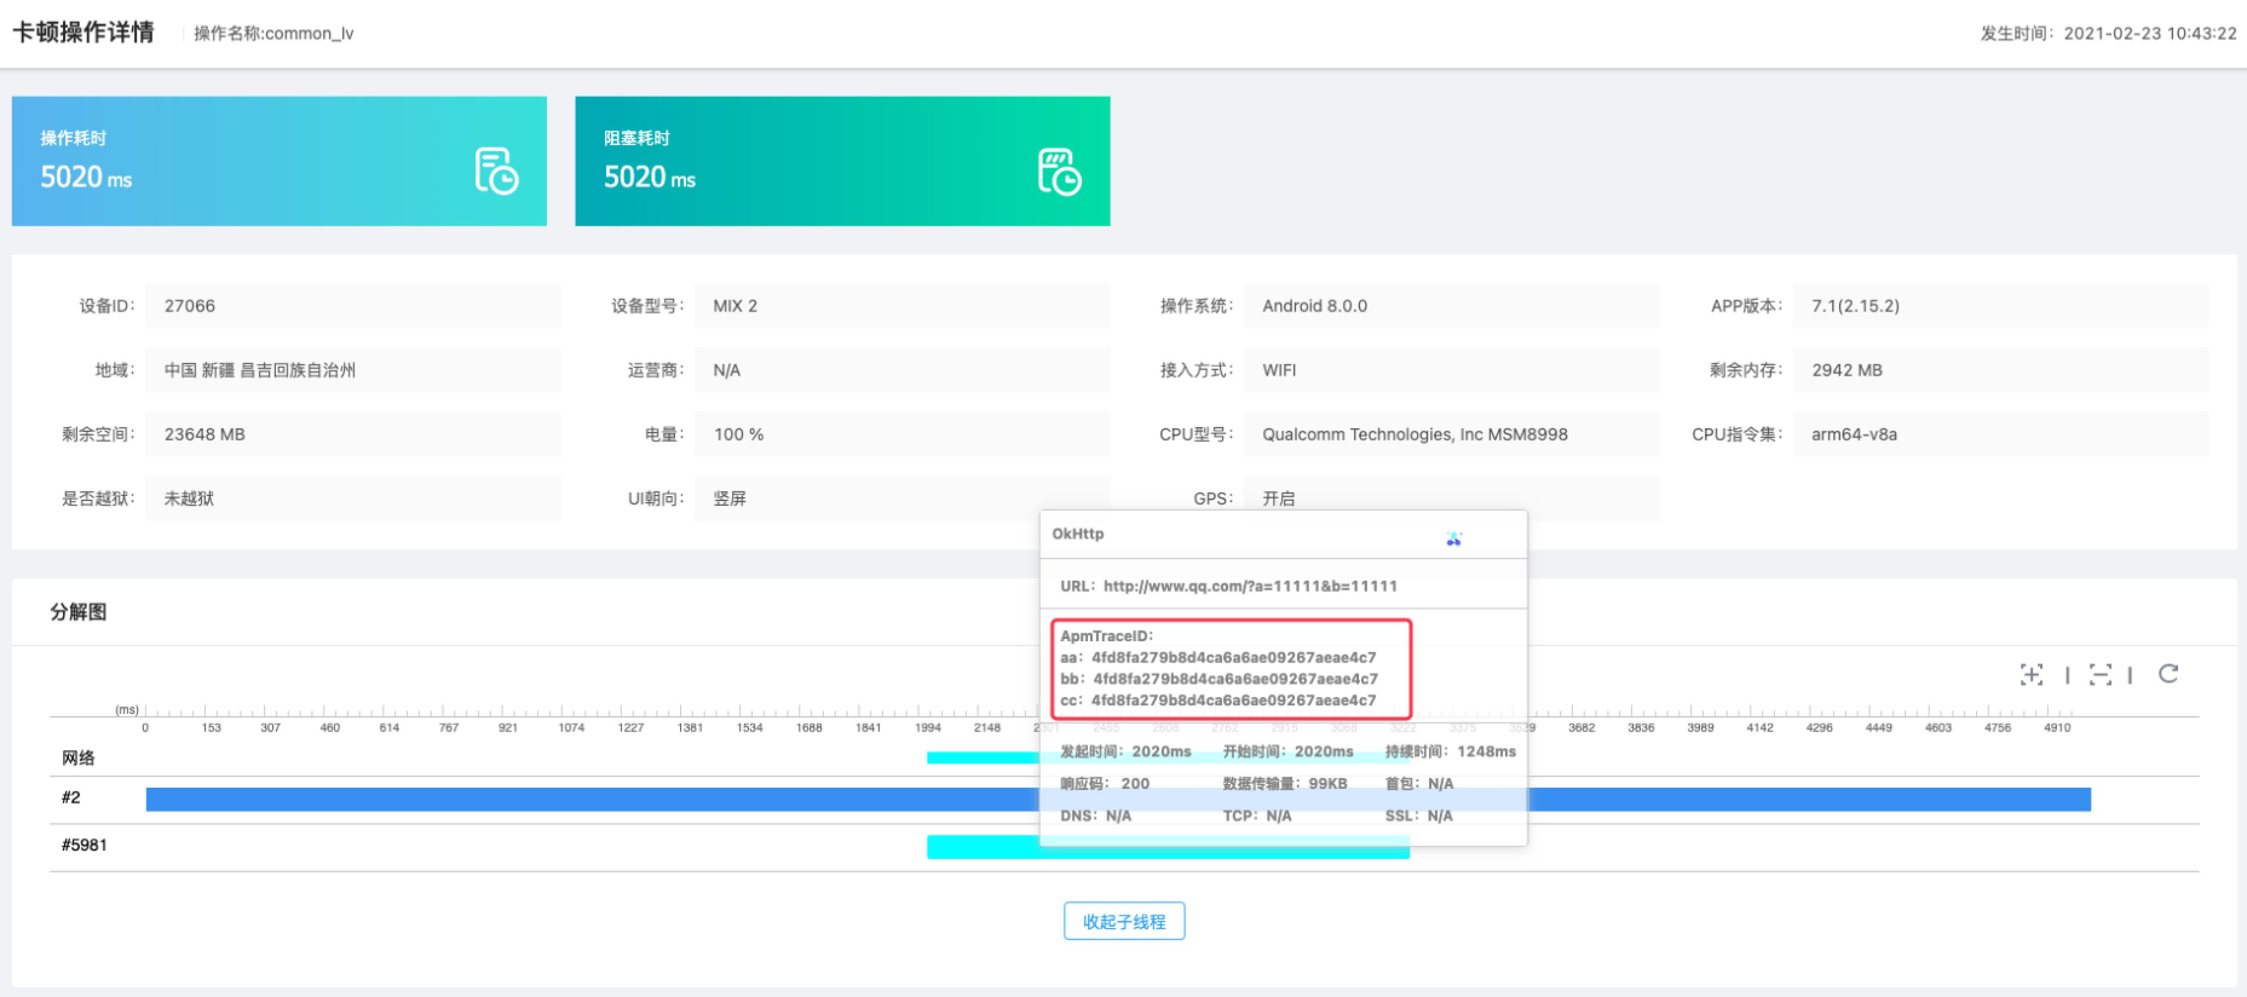Click the blocking time clock icon
2247x997 pixels.
(x=1060, y=171)
